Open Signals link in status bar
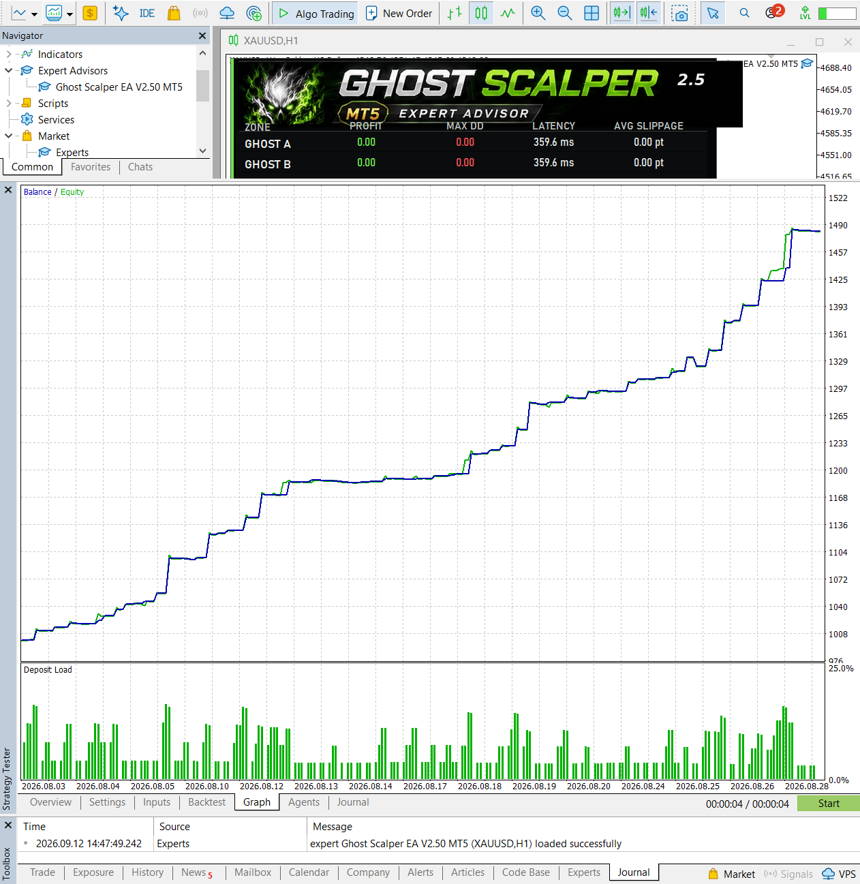Viewport: 860px width, 884px height. 788,874
